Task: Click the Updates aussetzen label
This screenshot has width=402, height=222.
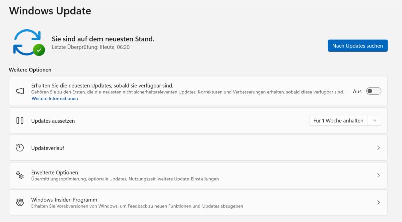Action: coord(53,121)
